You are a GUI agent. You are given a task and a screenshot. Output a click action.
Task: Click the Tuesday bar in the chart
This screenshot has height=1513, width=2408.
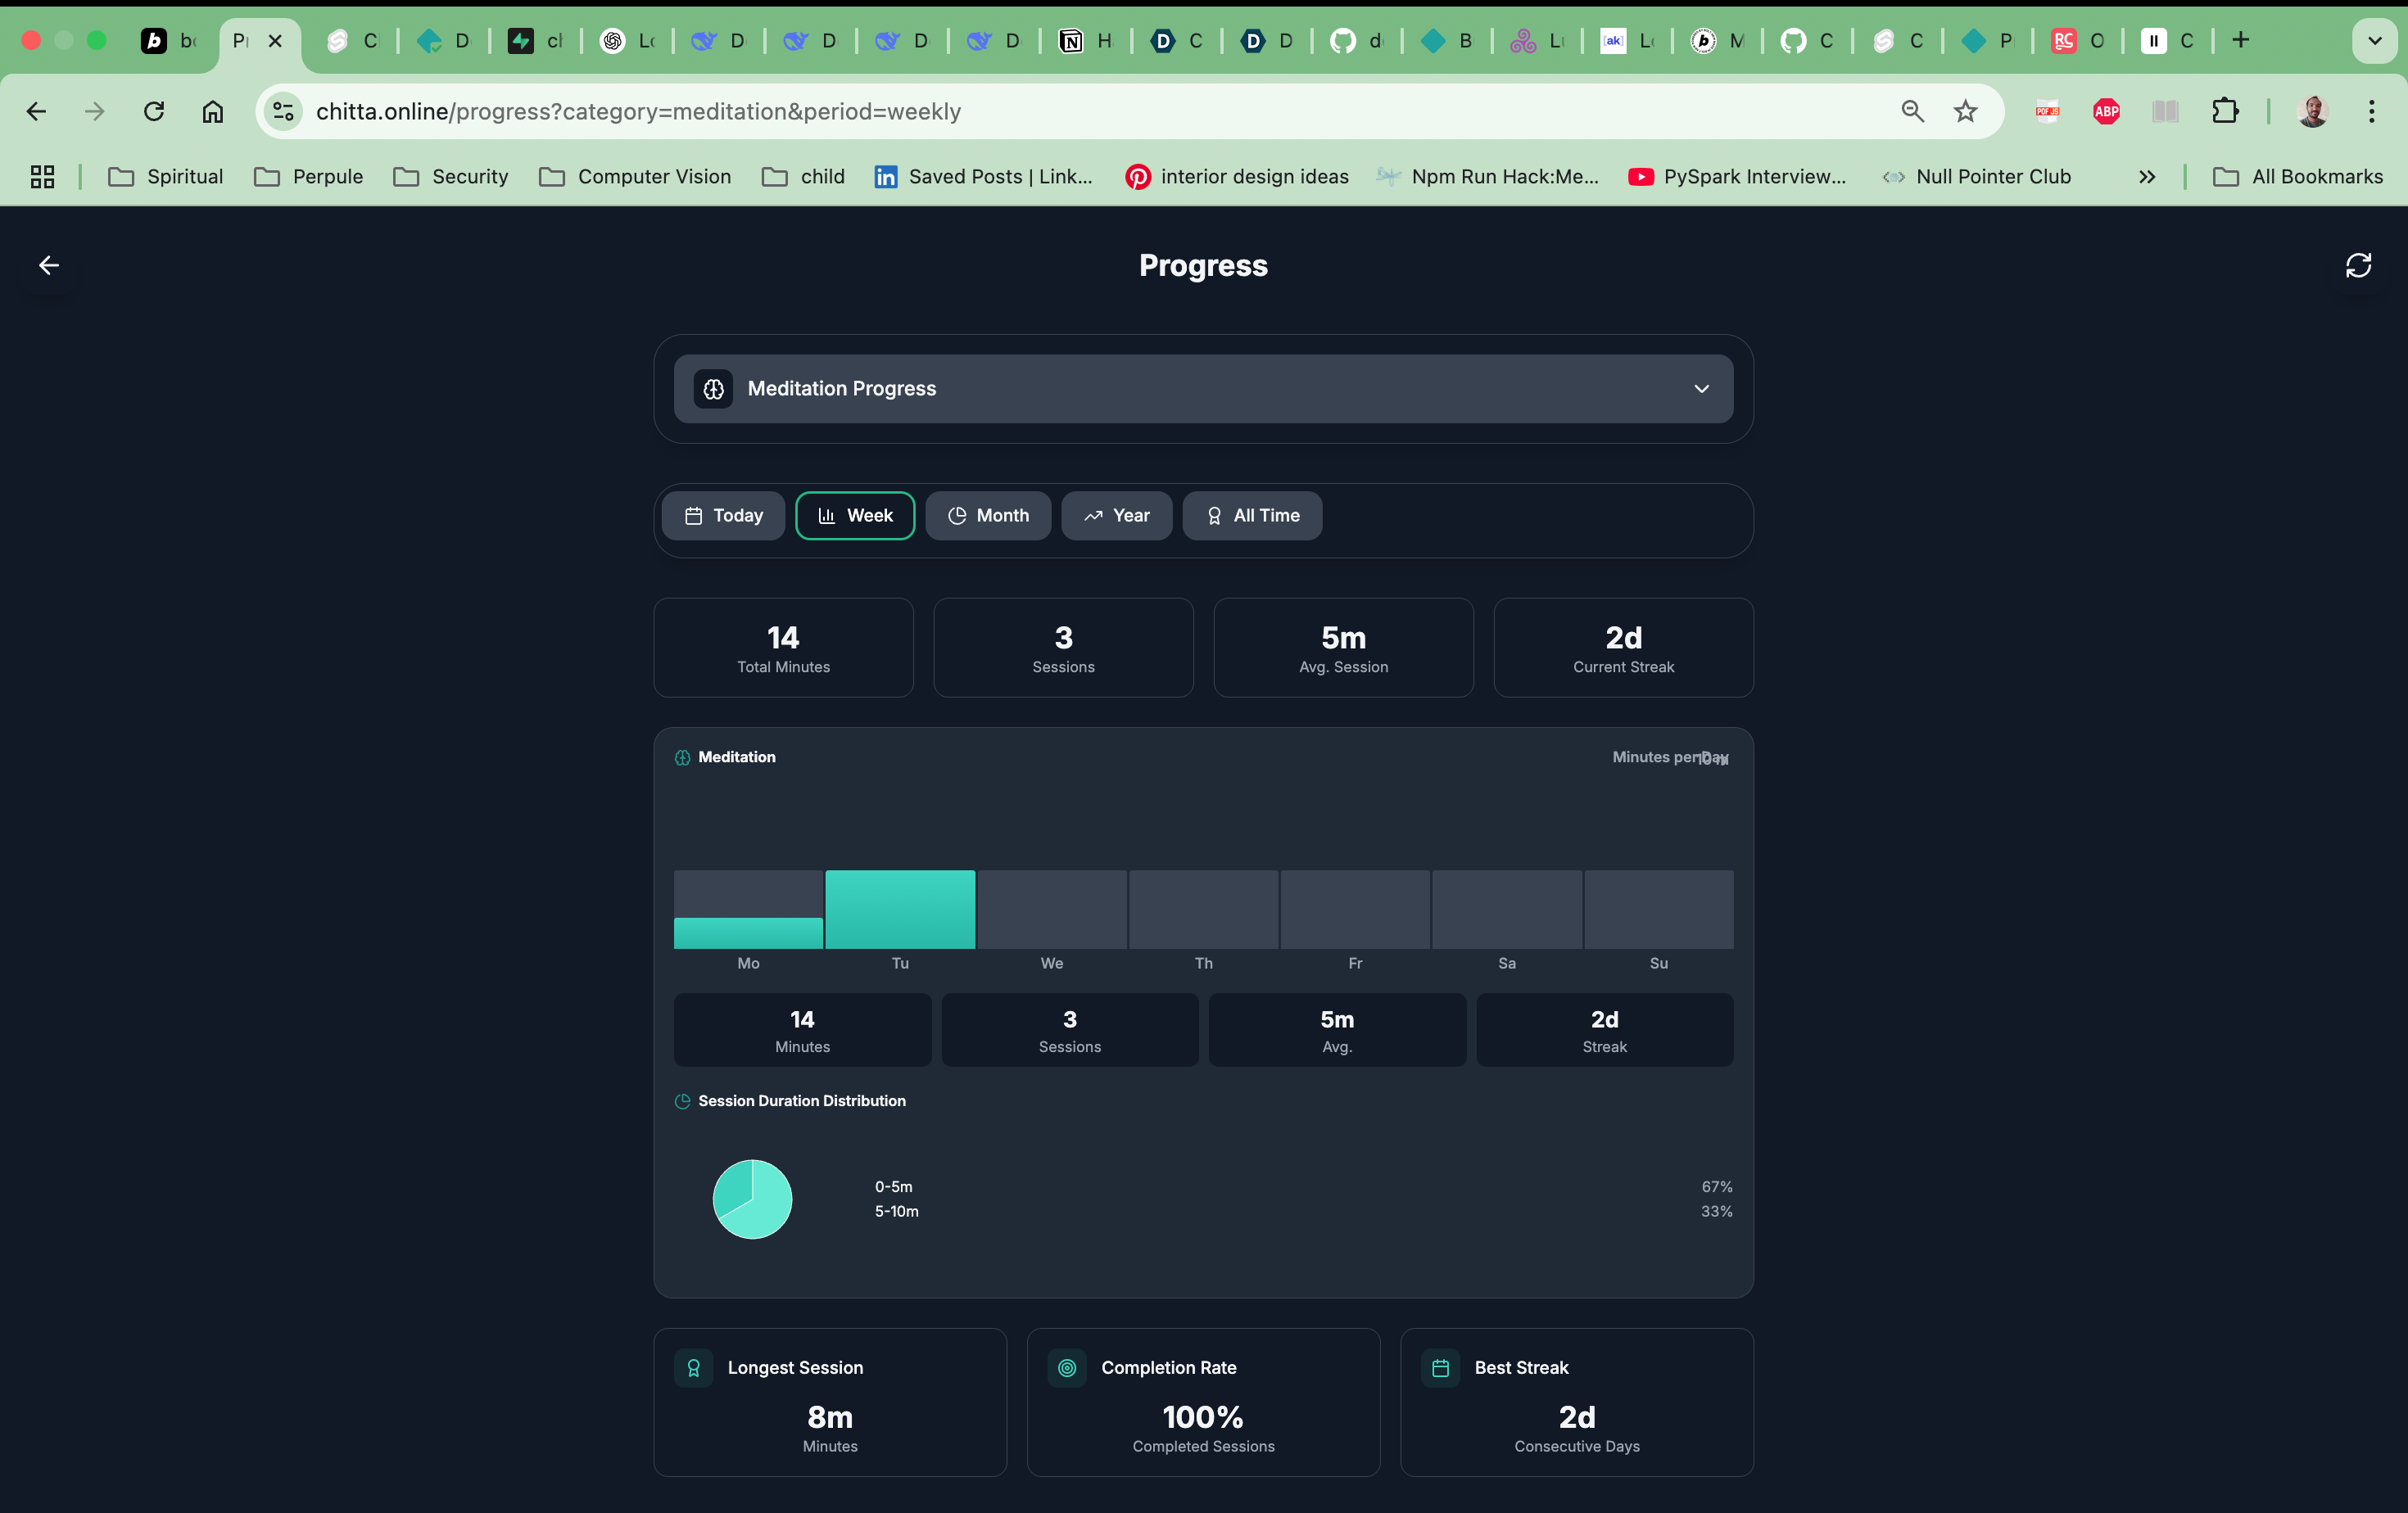(x=900, y=909)
